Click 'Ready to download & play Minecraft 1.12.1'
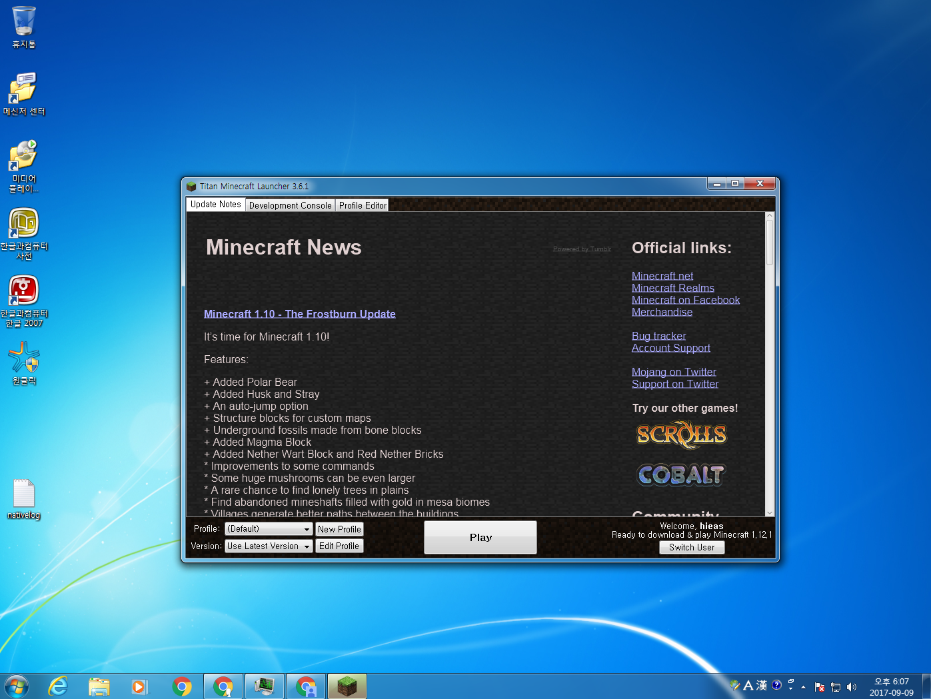Image resolution: width=931 pixels, height=699 pixels. [x=692, y=534]
